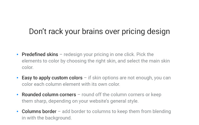Click the heading about pricing design
The height and width of the screenshot is (125, 199).
click(99, 31)
